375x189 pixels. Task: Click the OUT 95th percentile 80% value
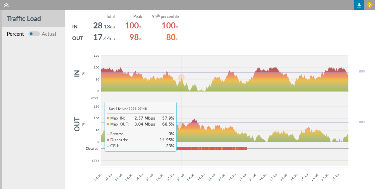172,37
